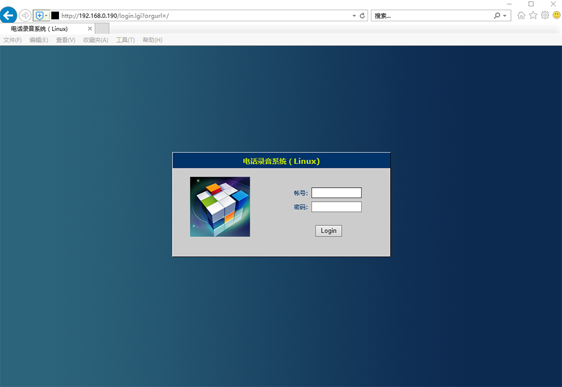
Task: Focus the address bar URL field
Action: [x=205, y=16]
